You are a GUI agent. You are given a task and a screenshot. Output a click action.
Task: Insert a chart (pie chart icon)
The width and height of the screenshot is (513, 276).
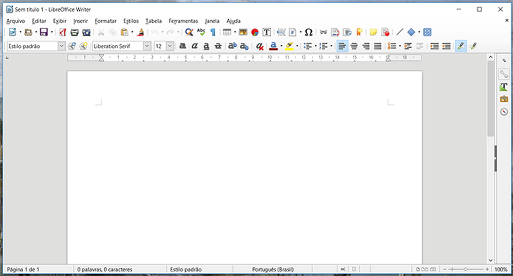pos(255,32)
